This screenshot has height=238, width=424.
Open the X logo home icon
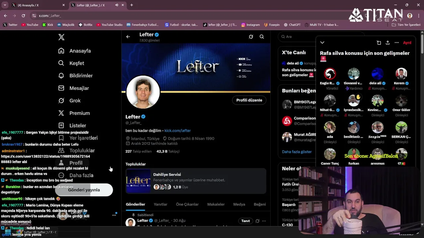(61, 37)
